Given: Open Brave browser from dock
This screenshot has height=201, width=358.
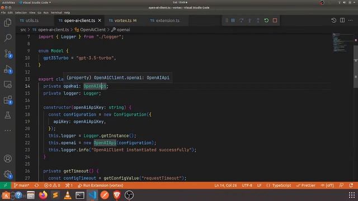Looking at the screenshot, I should click(117, 195).
